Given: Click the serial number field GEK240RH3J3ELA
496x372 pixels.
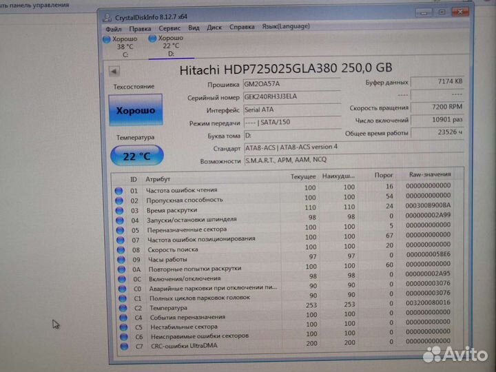Looking at the screenshot, I should coord(292,97).
